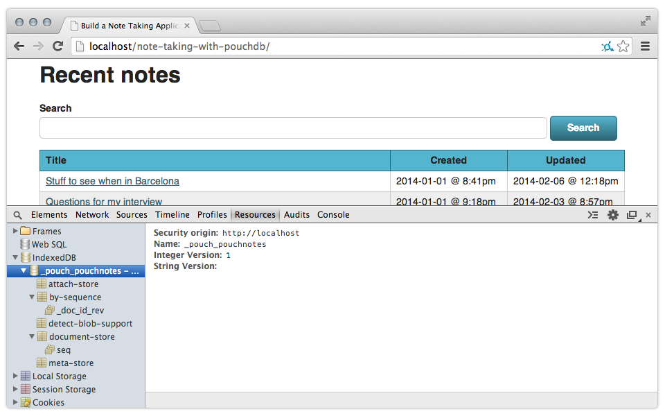Expand the Cookies node
665x416 pixels.
(15, 402)
